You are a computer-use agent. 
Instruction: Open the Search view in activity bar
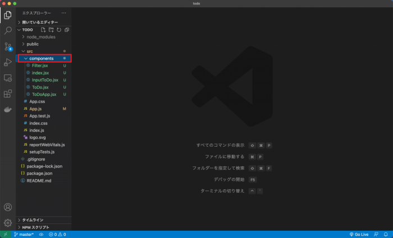8,31
